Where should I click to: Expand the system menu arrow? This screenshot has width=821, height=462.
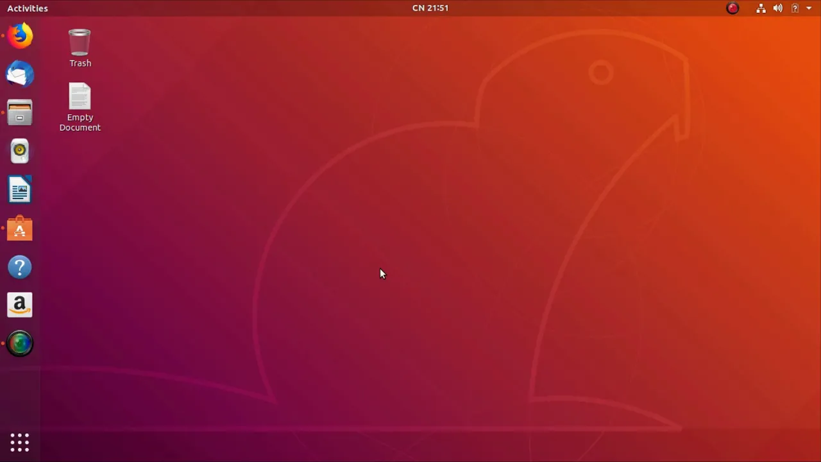point(809,8)
